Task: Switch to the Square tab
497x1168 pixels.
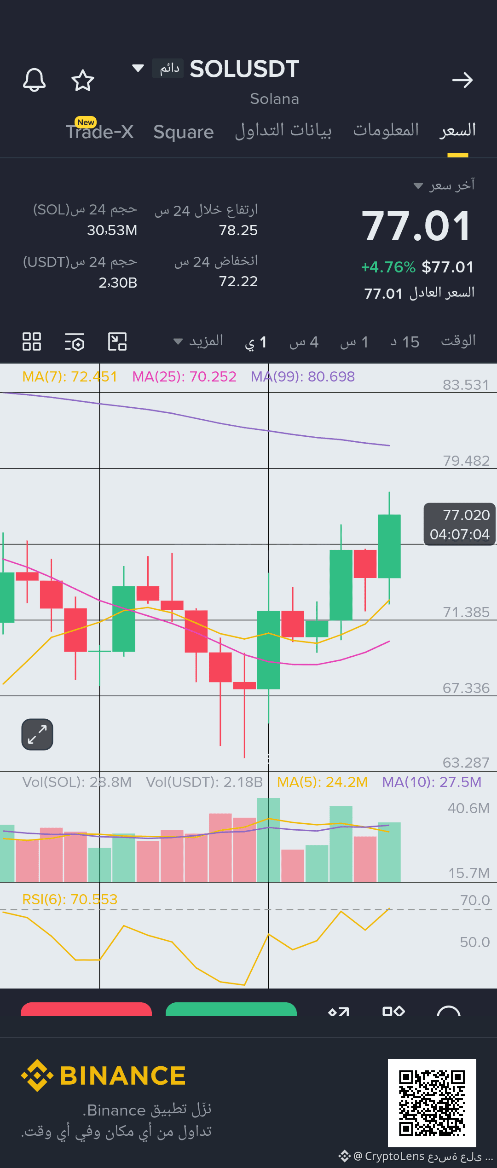Action: point(184,132)
